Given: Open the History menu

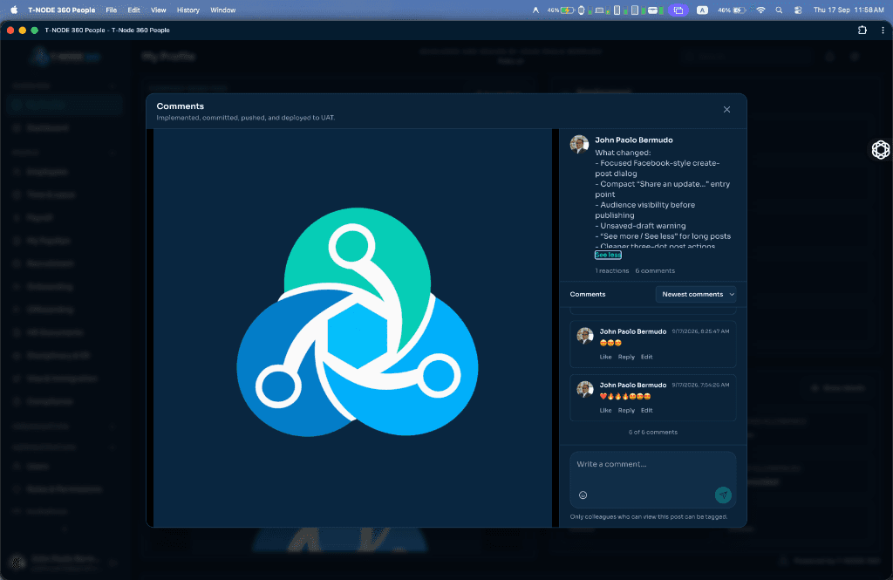Looking at the screenshot, I should click(x=188, y=10).
